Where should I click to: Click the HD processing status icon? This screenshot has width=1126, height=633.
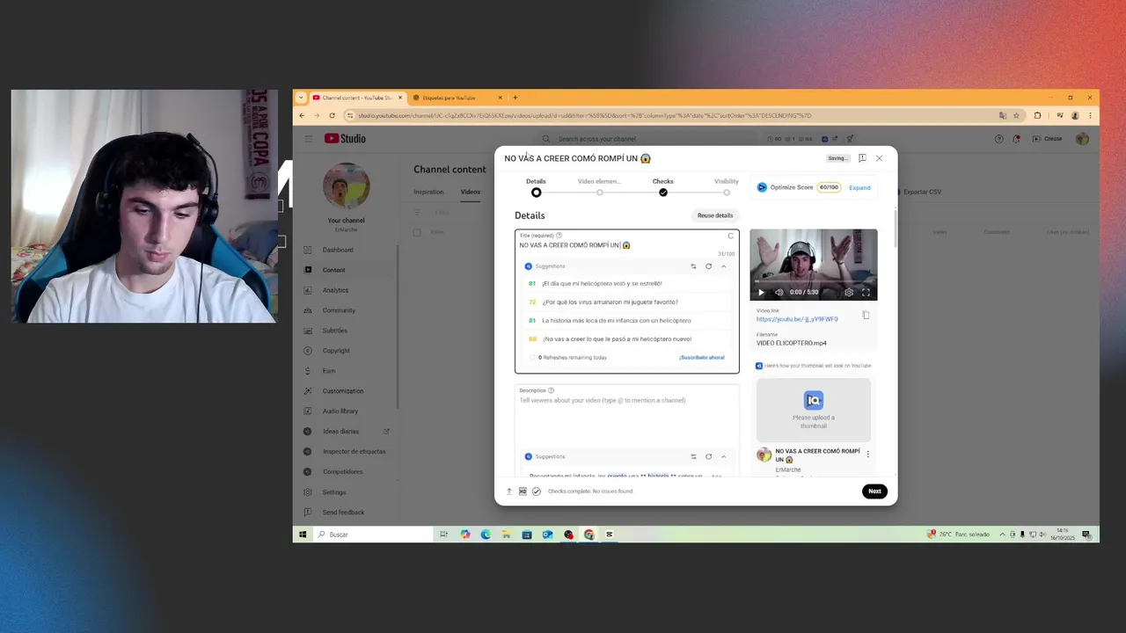click(x=523, y=491)
